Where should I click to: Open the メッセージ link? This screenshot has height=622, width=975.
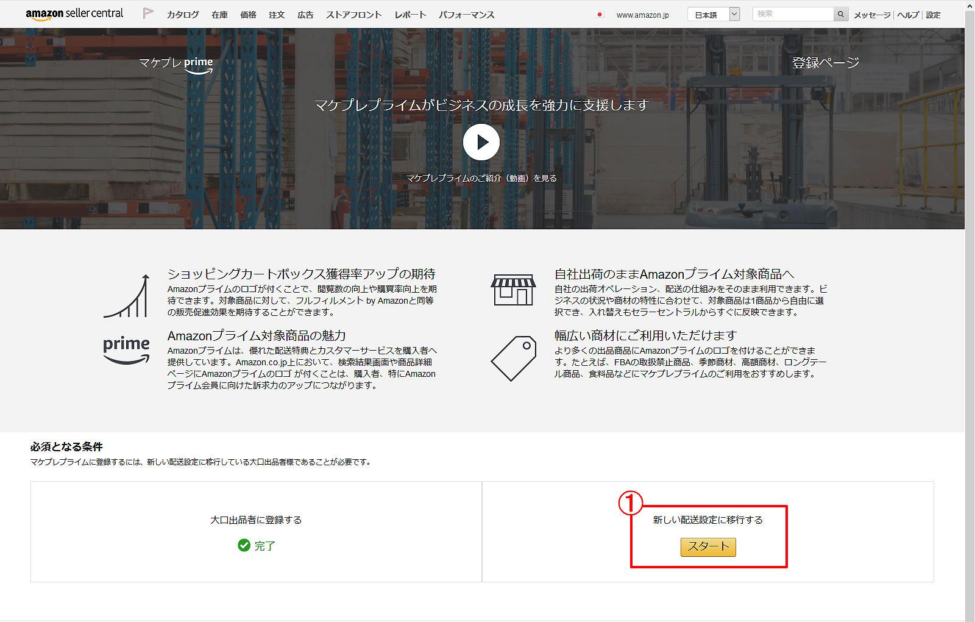[x=872, y=15]
